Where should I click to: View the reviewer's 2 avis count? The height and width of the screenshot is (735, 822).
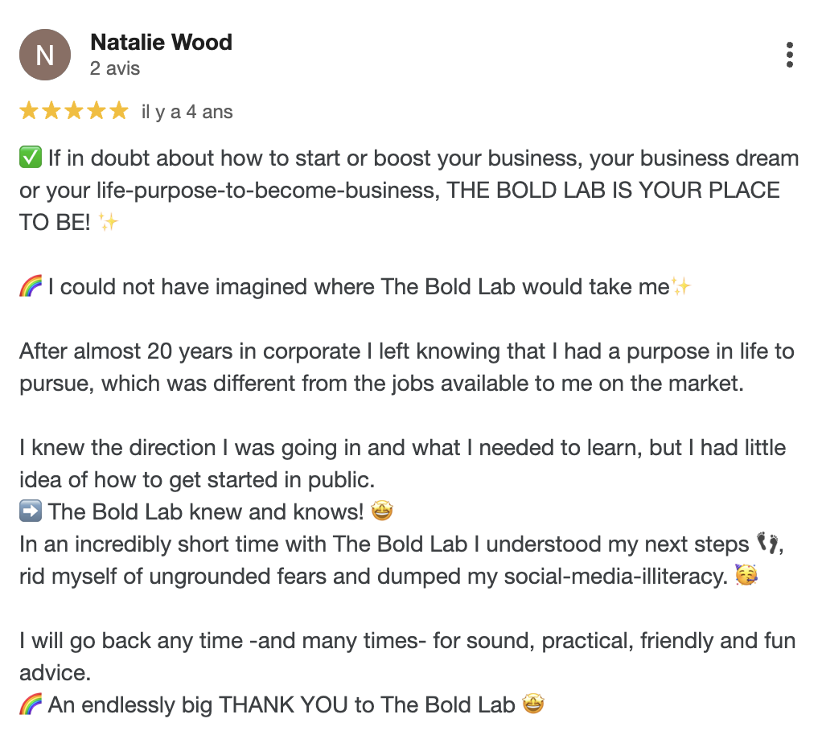pyautogui.click(x=115, y=68)
